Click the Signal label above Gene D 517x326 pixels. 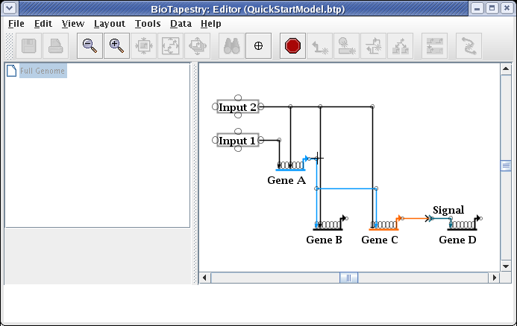[x=448, y=210]
